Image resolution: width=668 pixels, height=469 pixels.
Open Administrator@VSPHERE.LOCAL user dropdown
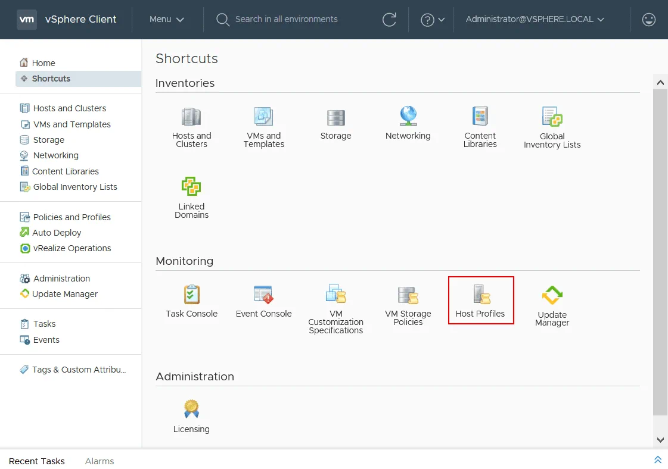click(535, 20)
